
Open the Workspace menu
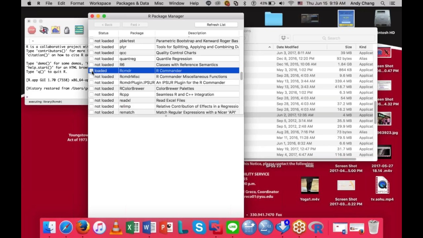click(100, 3)
